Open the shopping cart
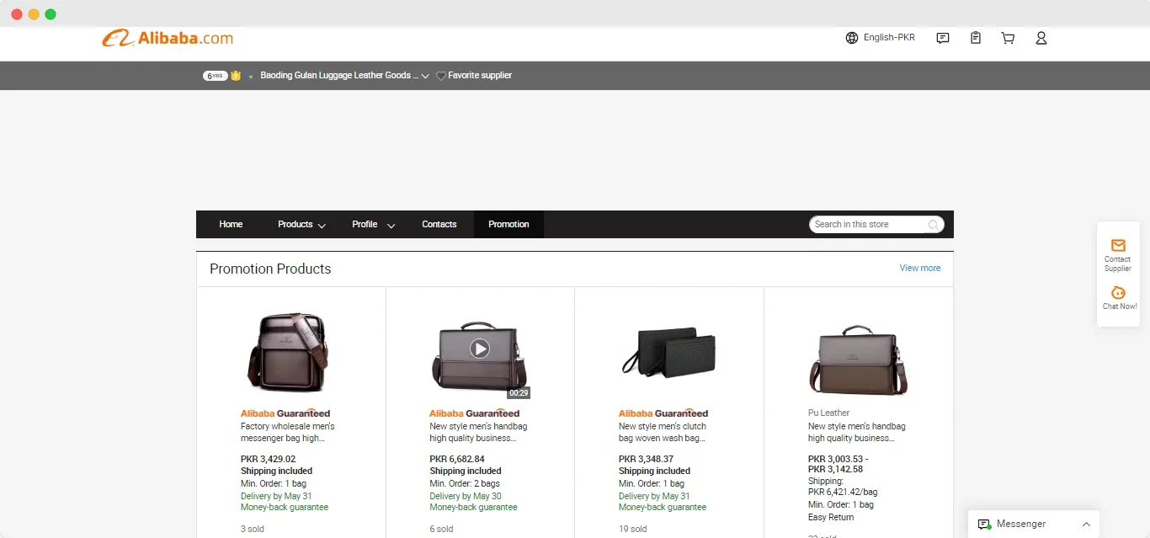Screen dimensions: 1150x538 point(1008,38)
